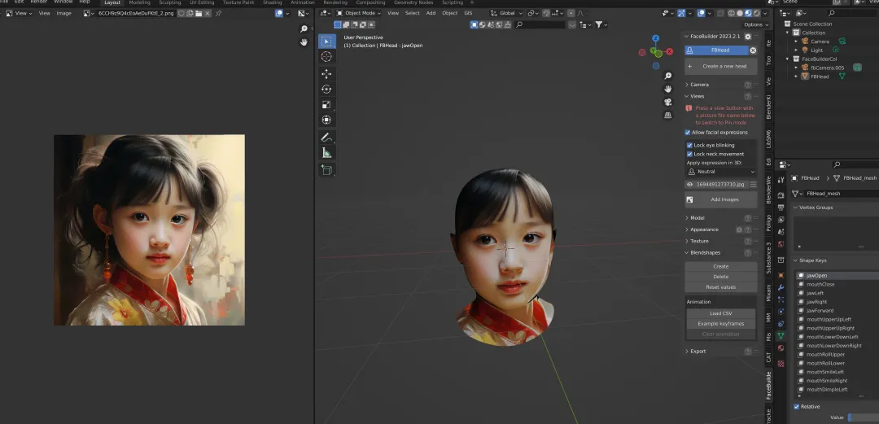The width and height of the screenshot is (879, 424).
Task: Select the Move tool
Action: click(326, 73)
